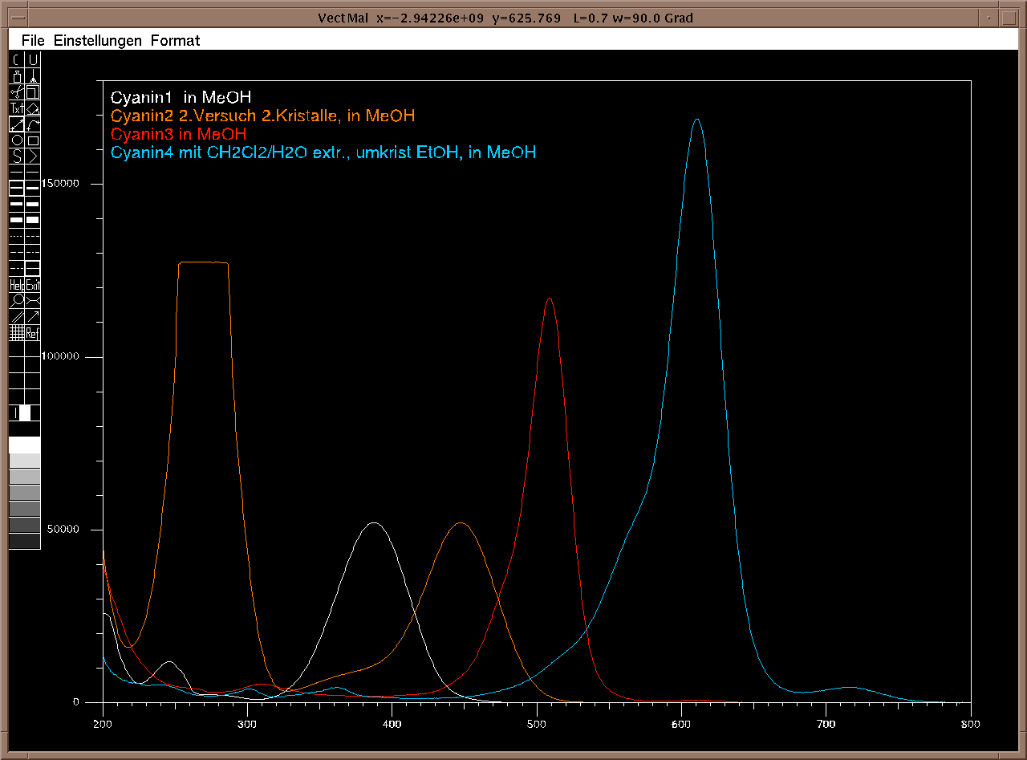Viewport: 1027px width, 760px height.
Task: Open the Format menu
Action: pyautogui.click(x=175, y=40)
